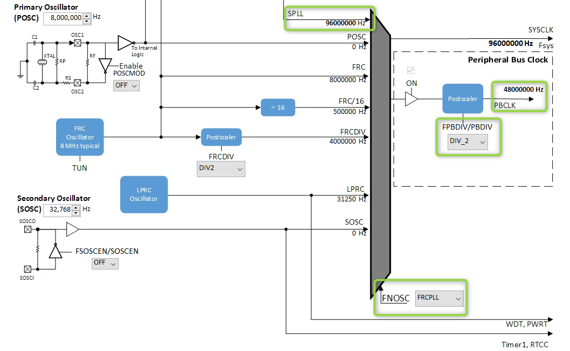
Task: Select the SOSCO buffer triangle
Action: 72,229
